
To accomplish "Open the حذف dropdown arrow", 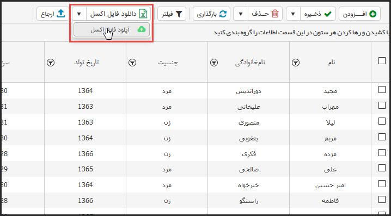I will [241, 14].
